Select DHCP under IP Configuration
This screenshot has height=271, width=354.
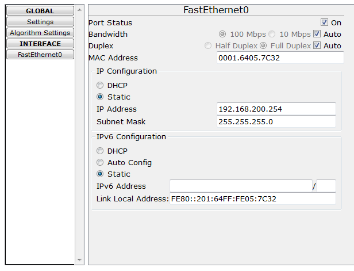100,85
